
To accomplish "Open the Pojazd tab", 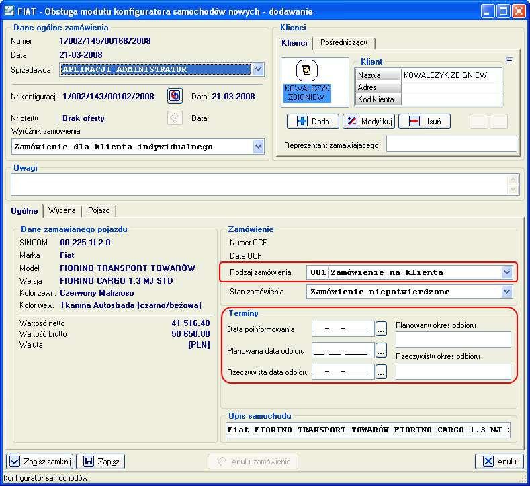I will tap(99, 210).
